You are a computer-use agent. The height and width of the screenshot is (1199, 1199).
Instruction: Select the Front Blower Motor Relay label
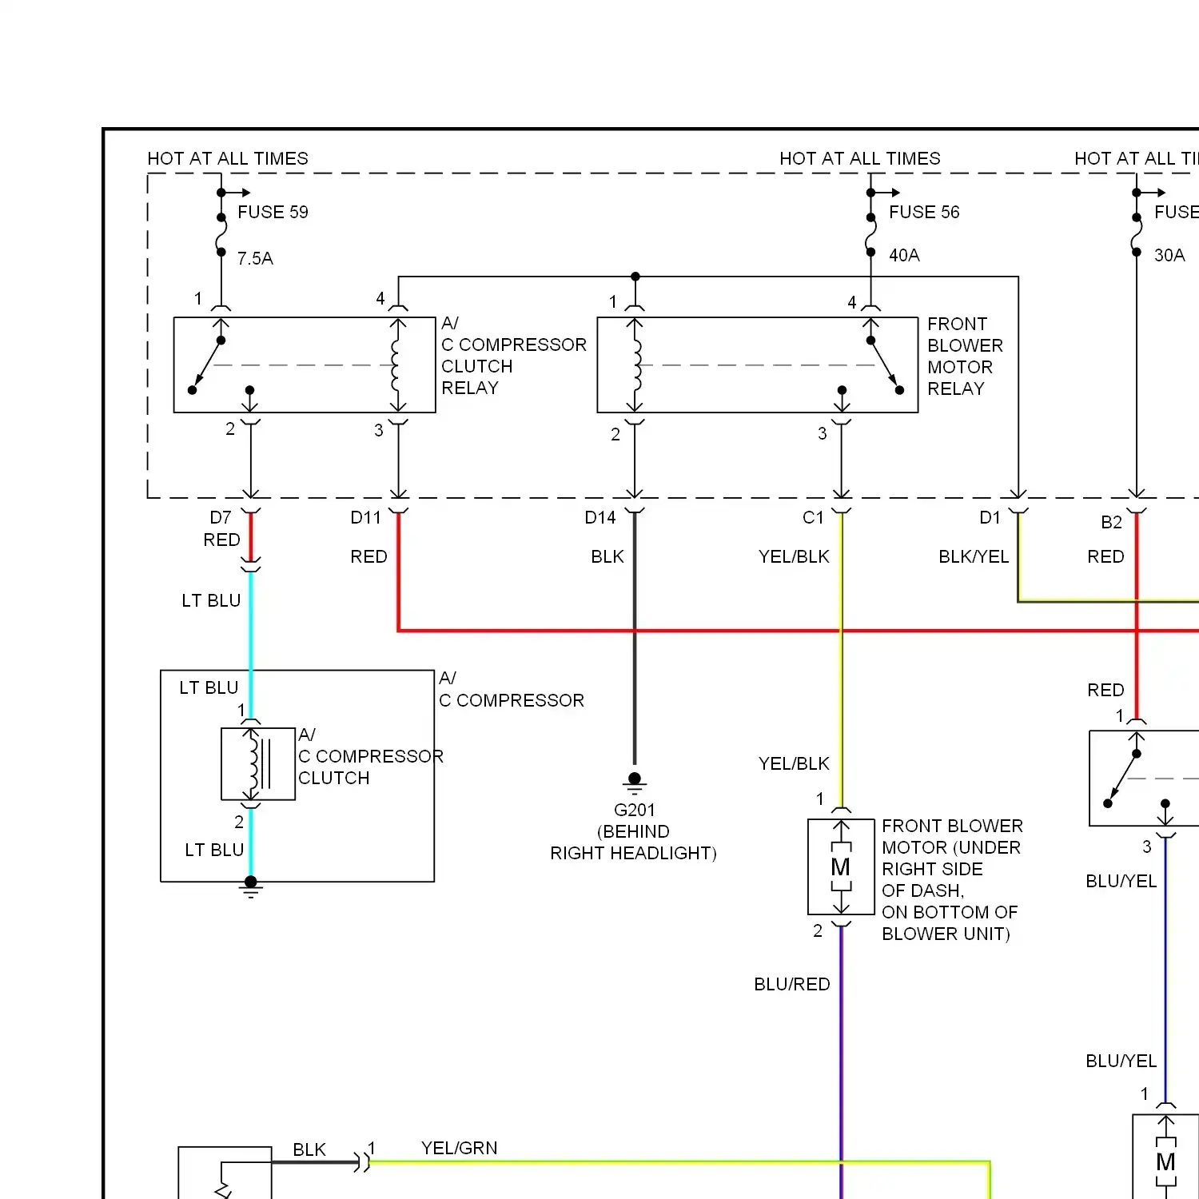point(965,357)
